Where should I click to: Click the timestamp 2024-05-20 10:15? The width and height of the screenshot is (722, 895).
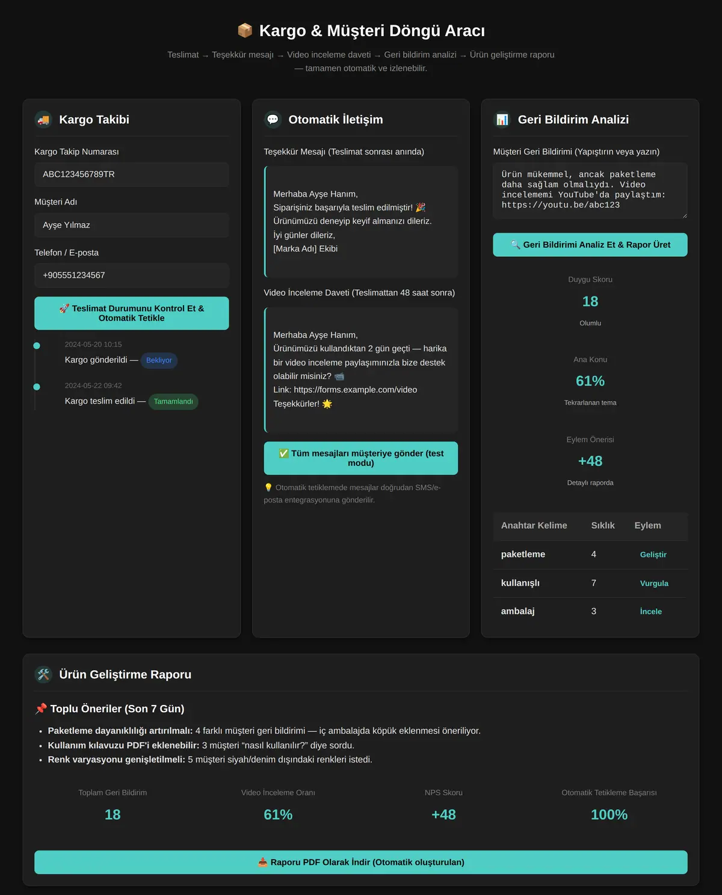93,345
